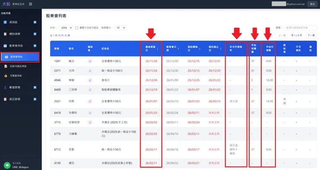Image resolution: width=320 pixels, height=170 pixels.
Task: Collapse the 股東會列表 section with its down arrow
Action: pos(35,46)
